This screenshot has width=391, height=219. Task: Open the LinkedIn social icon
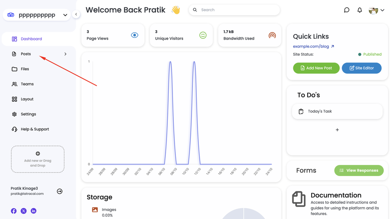click(x=34, y=211)
